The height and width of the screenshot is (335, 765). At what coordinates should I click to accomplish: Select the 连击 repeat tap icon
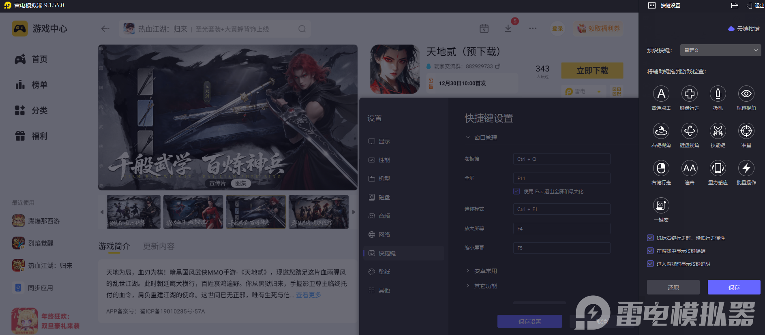(x=690, y=168)
